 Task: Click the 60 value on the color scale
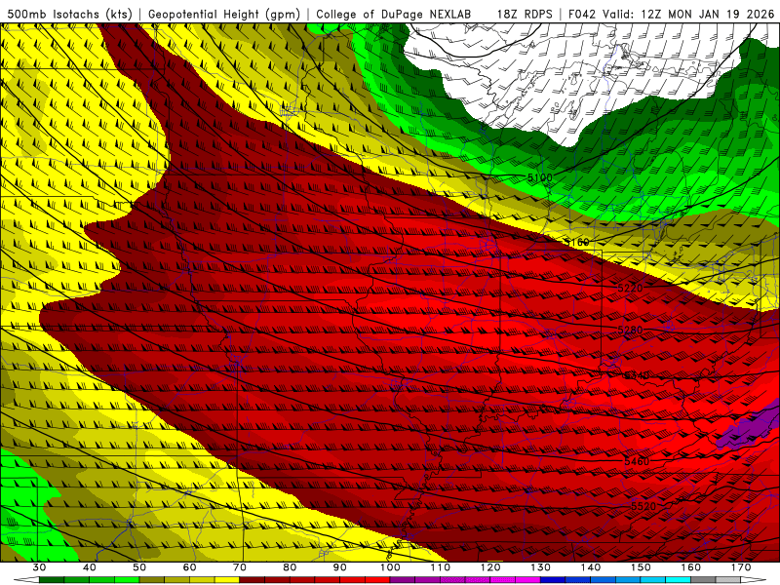[x=189, y=567]
